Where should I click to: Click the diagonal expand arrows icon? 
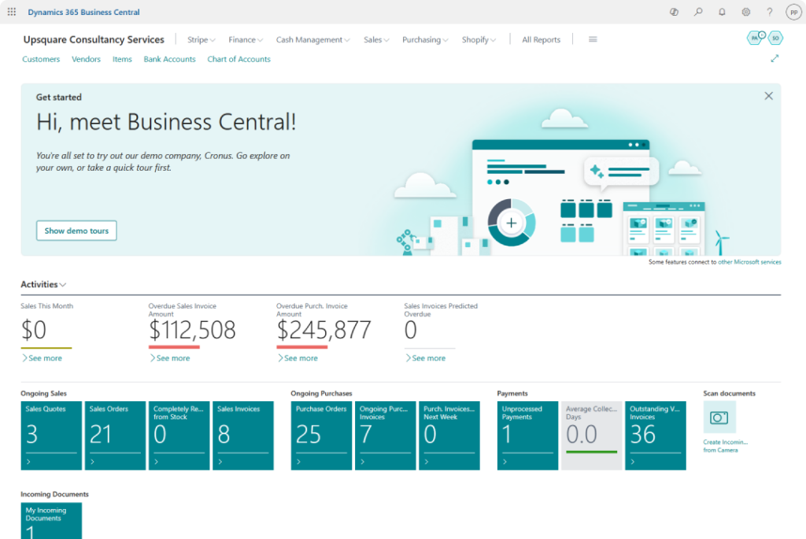coord(775,58)
